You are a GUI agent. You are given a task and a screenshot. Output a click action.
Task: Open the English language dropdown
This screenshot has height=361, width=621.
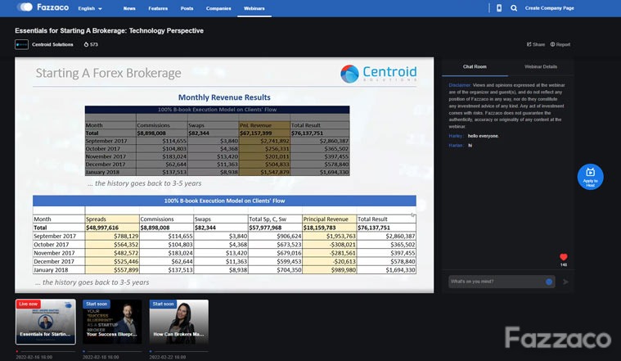pos(90,8)
